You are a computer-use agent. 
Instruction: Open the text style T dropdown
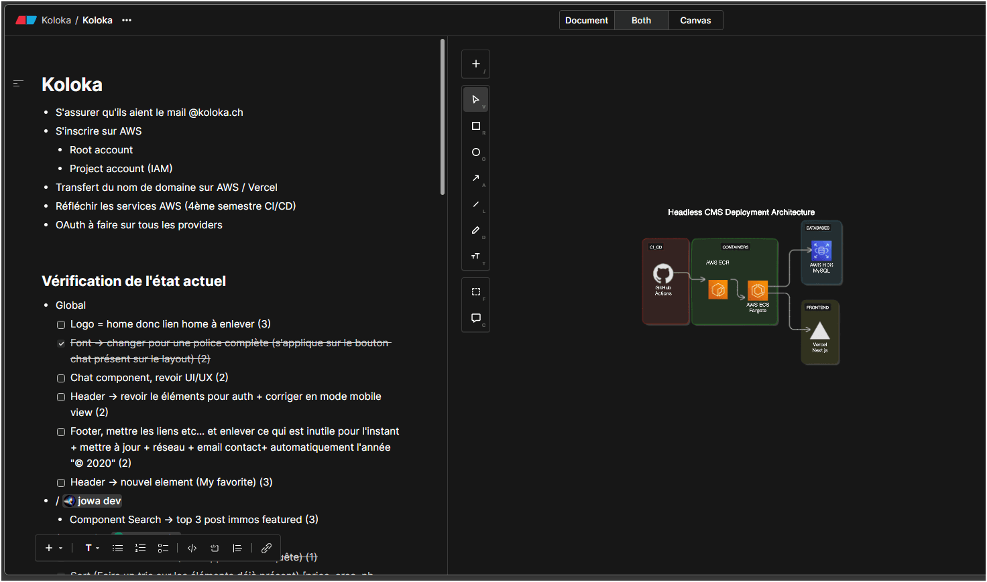coord(93,548)
